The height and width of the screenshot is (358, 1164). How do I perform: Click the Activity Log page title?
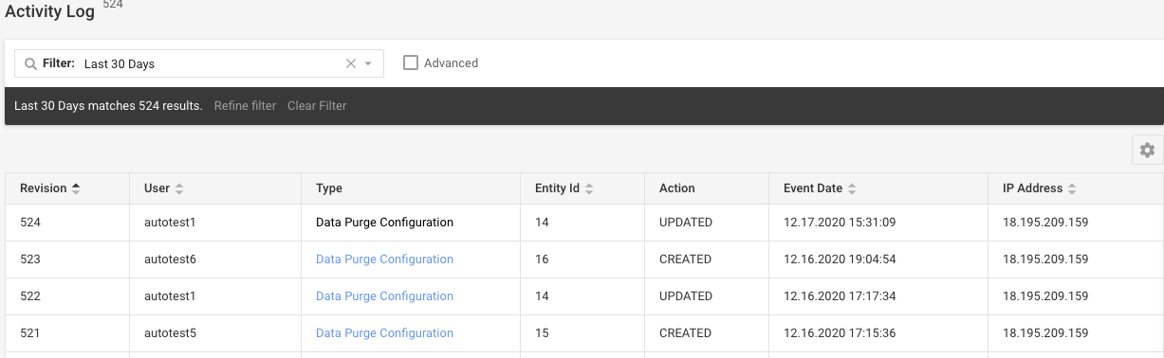(x=49, y=12)
